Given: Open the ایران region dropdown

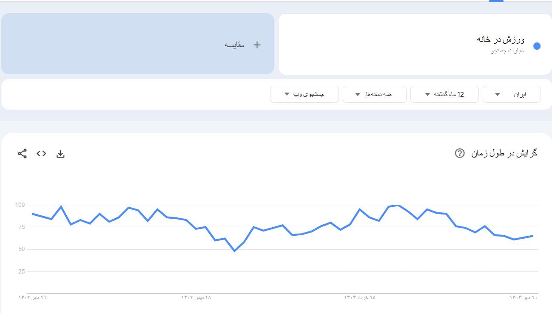Looking at the screenshot, I should pos(512,94).
